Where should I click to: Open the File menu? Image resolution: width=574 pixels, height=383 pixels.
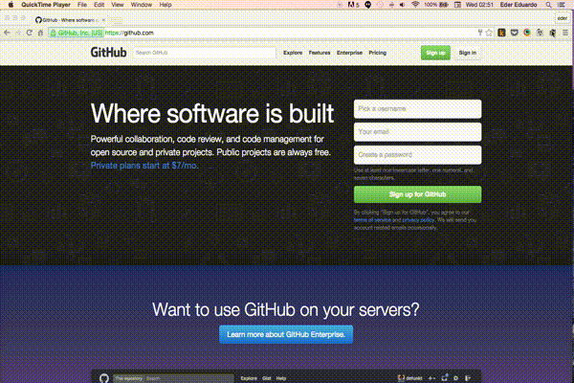(x=82, y=5)
